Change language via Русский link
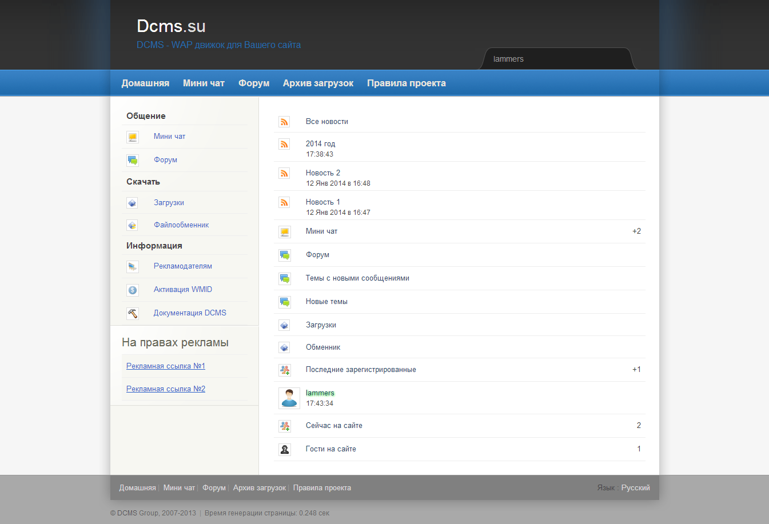The image size is (769, 524). tap(636, 488)
